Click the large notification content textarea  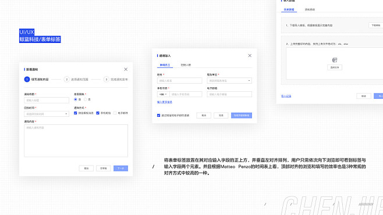point(76,141)
